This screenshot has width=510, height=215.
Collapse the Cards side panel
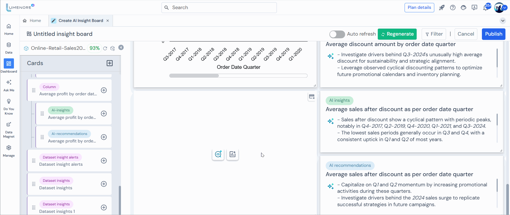tap(121, 47)
